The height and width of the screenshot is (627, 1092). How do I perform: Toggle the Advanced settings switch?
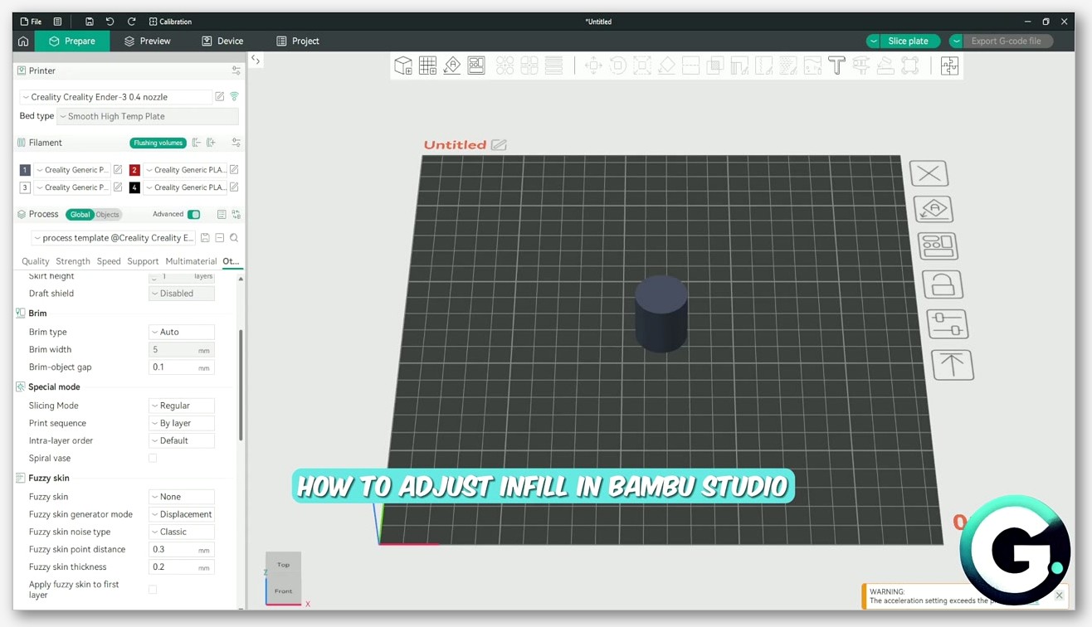193,215
